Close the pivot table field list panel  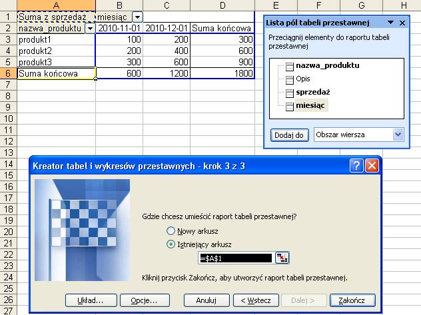(402, 23)
